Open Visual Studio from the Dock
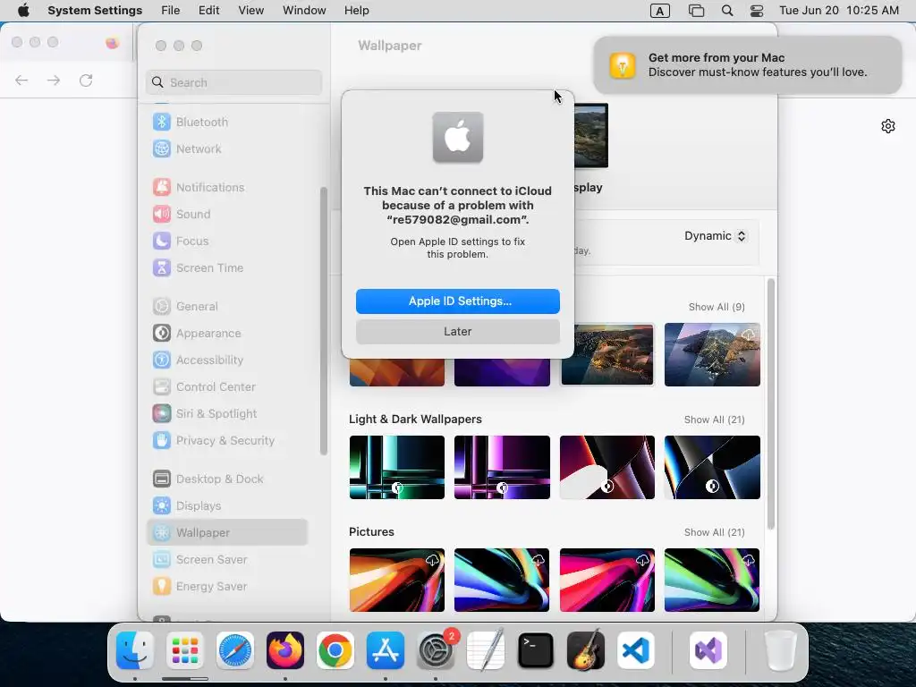Image resolution: width=916 pixels, height=687 pixels. [708, 651]
